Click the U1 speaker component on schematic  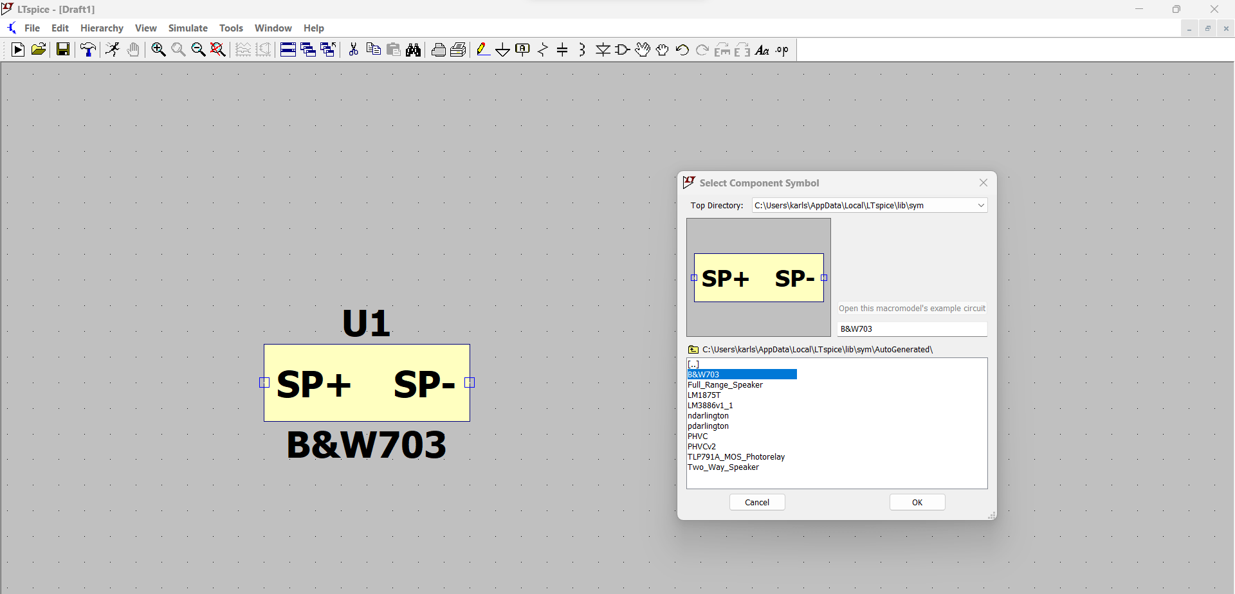[367, 383]
